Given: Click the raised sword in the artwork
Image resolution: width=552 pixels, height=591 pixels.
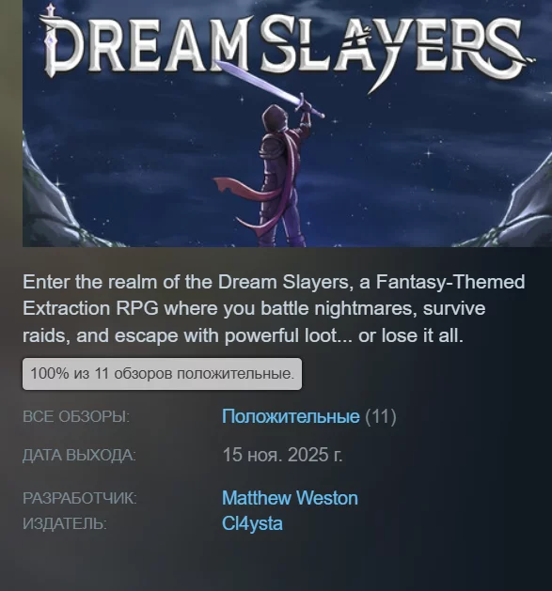Looking at the screenshot, I should [271, 89].
